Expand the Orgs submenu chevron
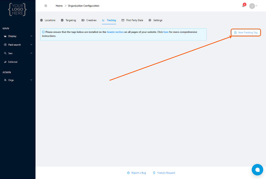Screen dimensions: 266x179 click(31, 80)
